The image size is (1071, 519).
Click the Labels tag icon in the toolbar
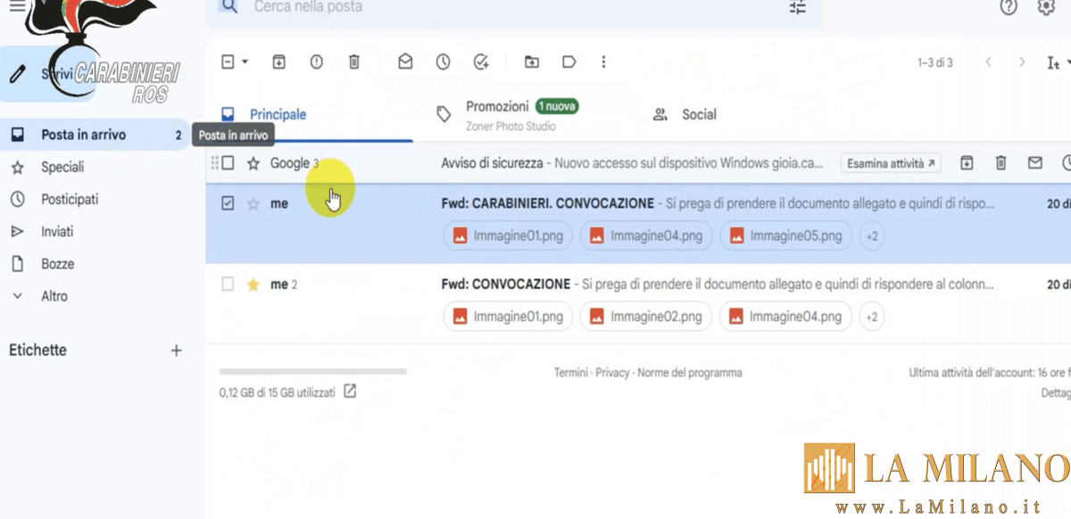click(569, 62)
